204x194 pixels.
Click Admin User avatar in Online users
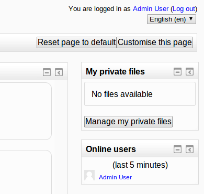89,175
